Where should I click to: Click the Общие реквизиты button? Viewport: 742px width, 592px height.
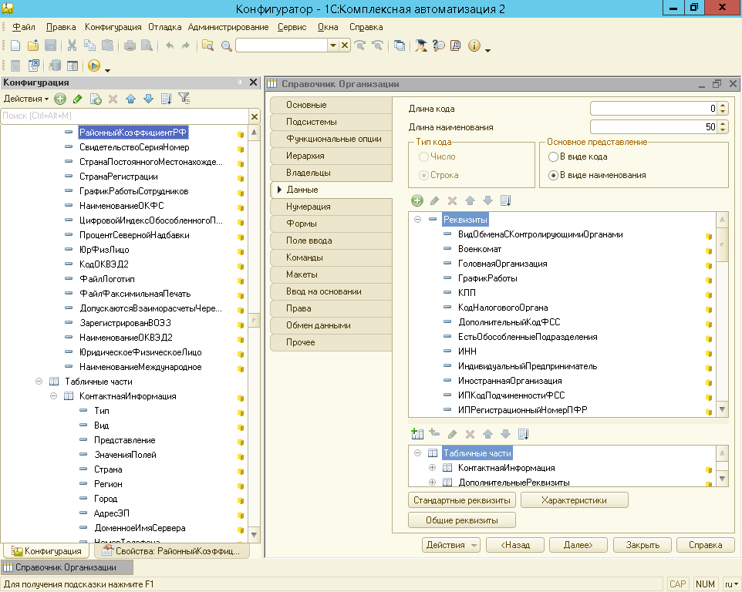coord(462,520)
